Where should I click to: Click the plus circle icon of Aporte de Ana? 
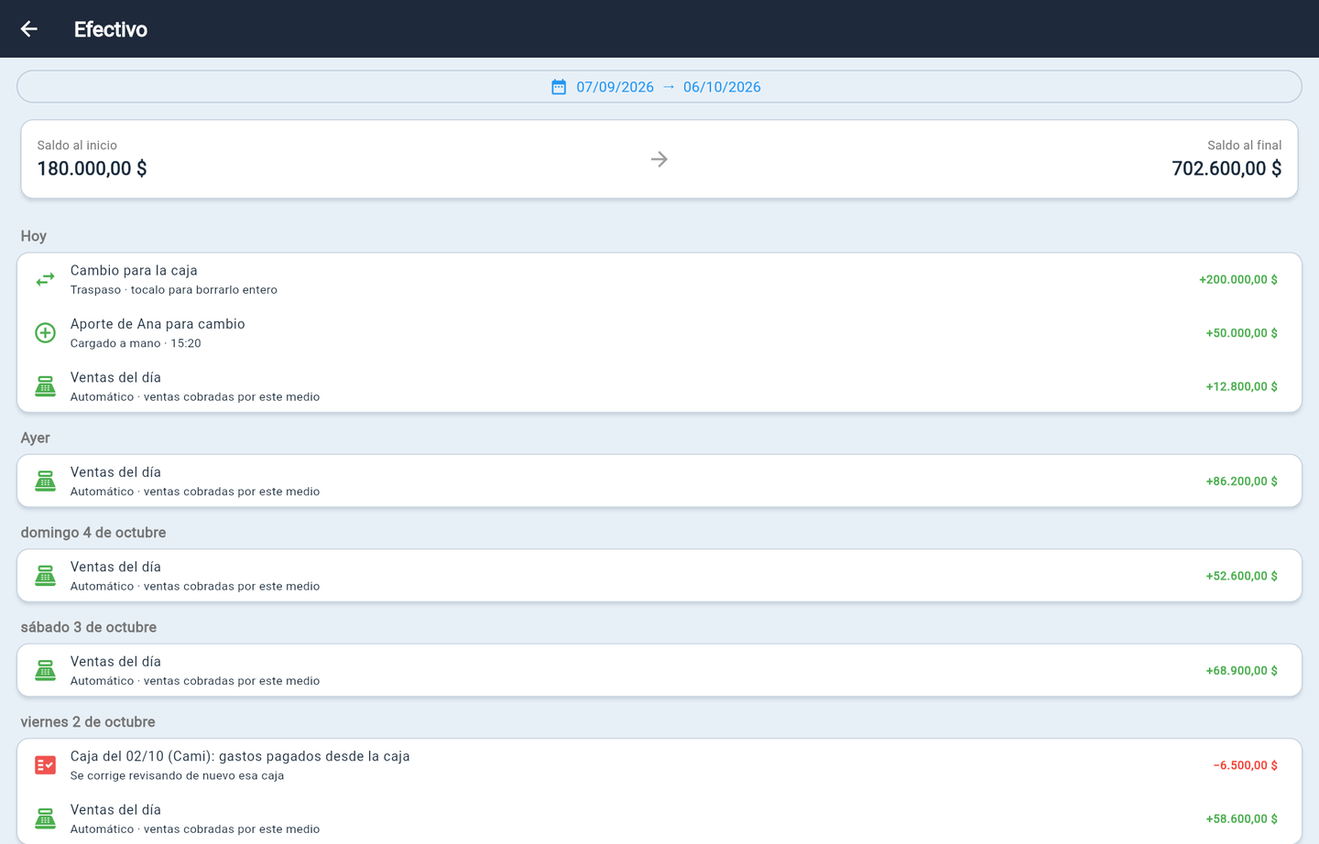[x=45, y=333]
